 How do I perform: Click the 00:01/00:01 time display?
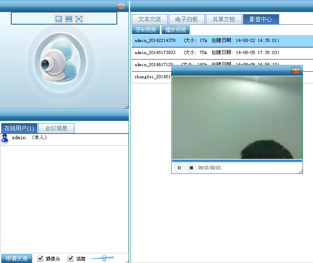click(209, 168)
